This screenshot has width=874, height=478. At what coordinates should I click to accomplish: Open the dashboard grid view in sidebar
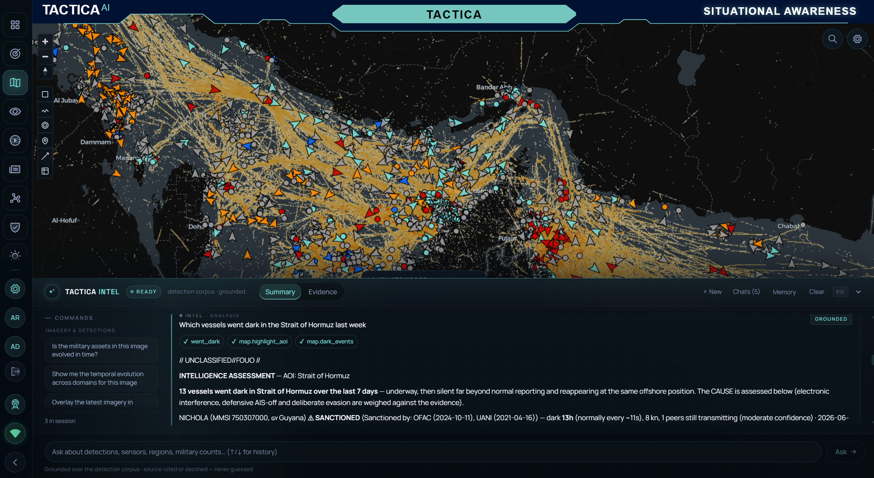(15, 25)
